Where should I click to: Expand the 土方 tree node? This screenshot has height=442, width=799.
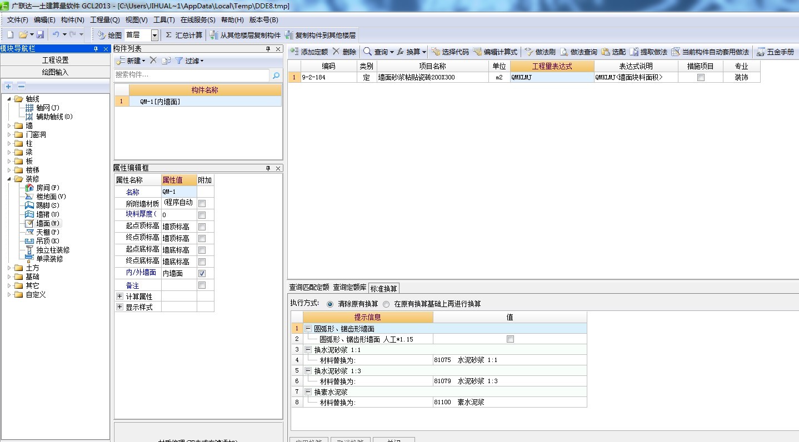tap(9, 268)
